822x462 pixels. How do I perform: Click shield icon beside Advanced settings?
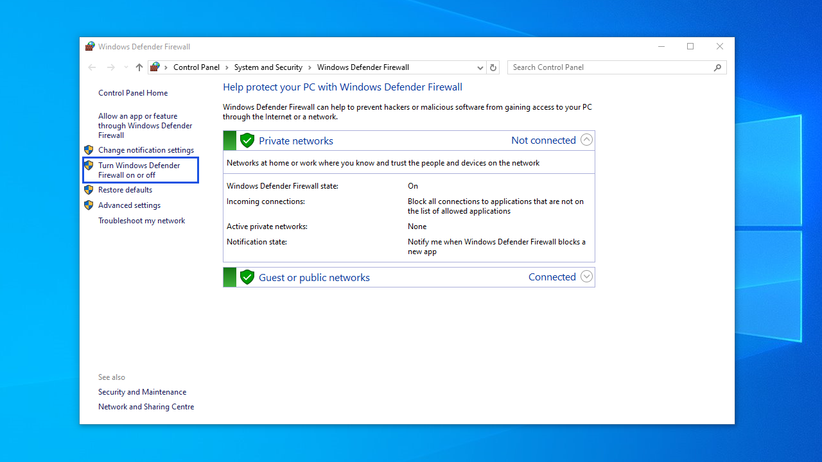click(x=89, y=205)
